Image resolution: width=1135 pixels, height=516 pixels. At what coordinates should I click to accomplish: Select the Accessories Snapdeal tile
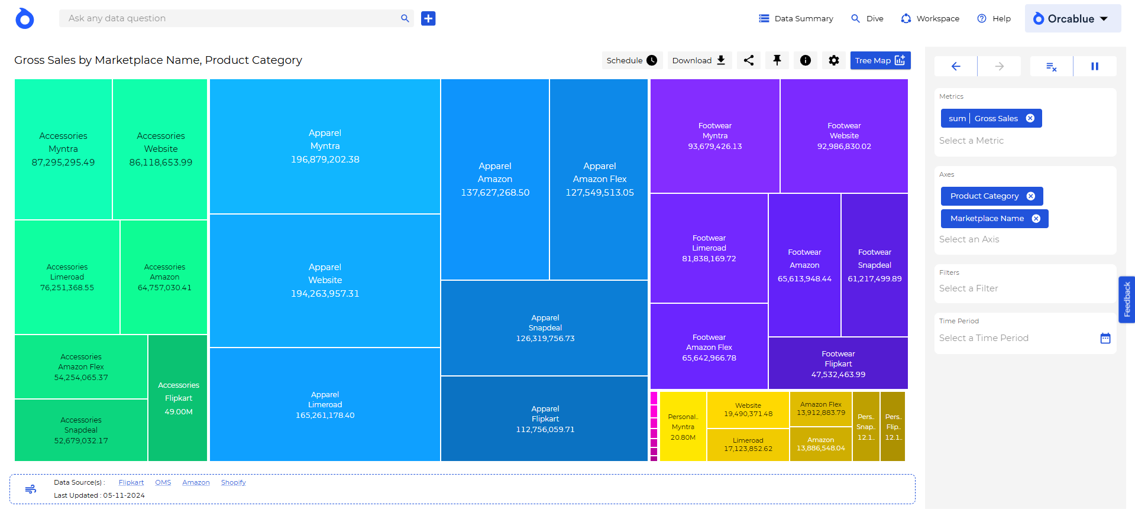[x=81, y=430]
